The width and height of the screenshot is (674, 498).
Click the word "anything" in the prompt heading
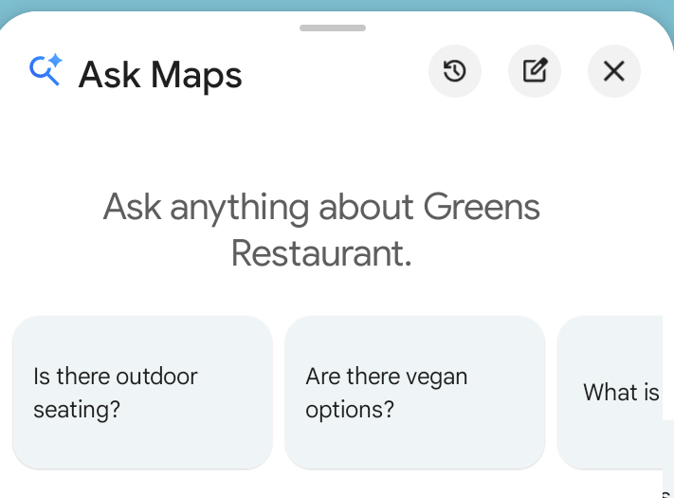click(x=240, y=210)
